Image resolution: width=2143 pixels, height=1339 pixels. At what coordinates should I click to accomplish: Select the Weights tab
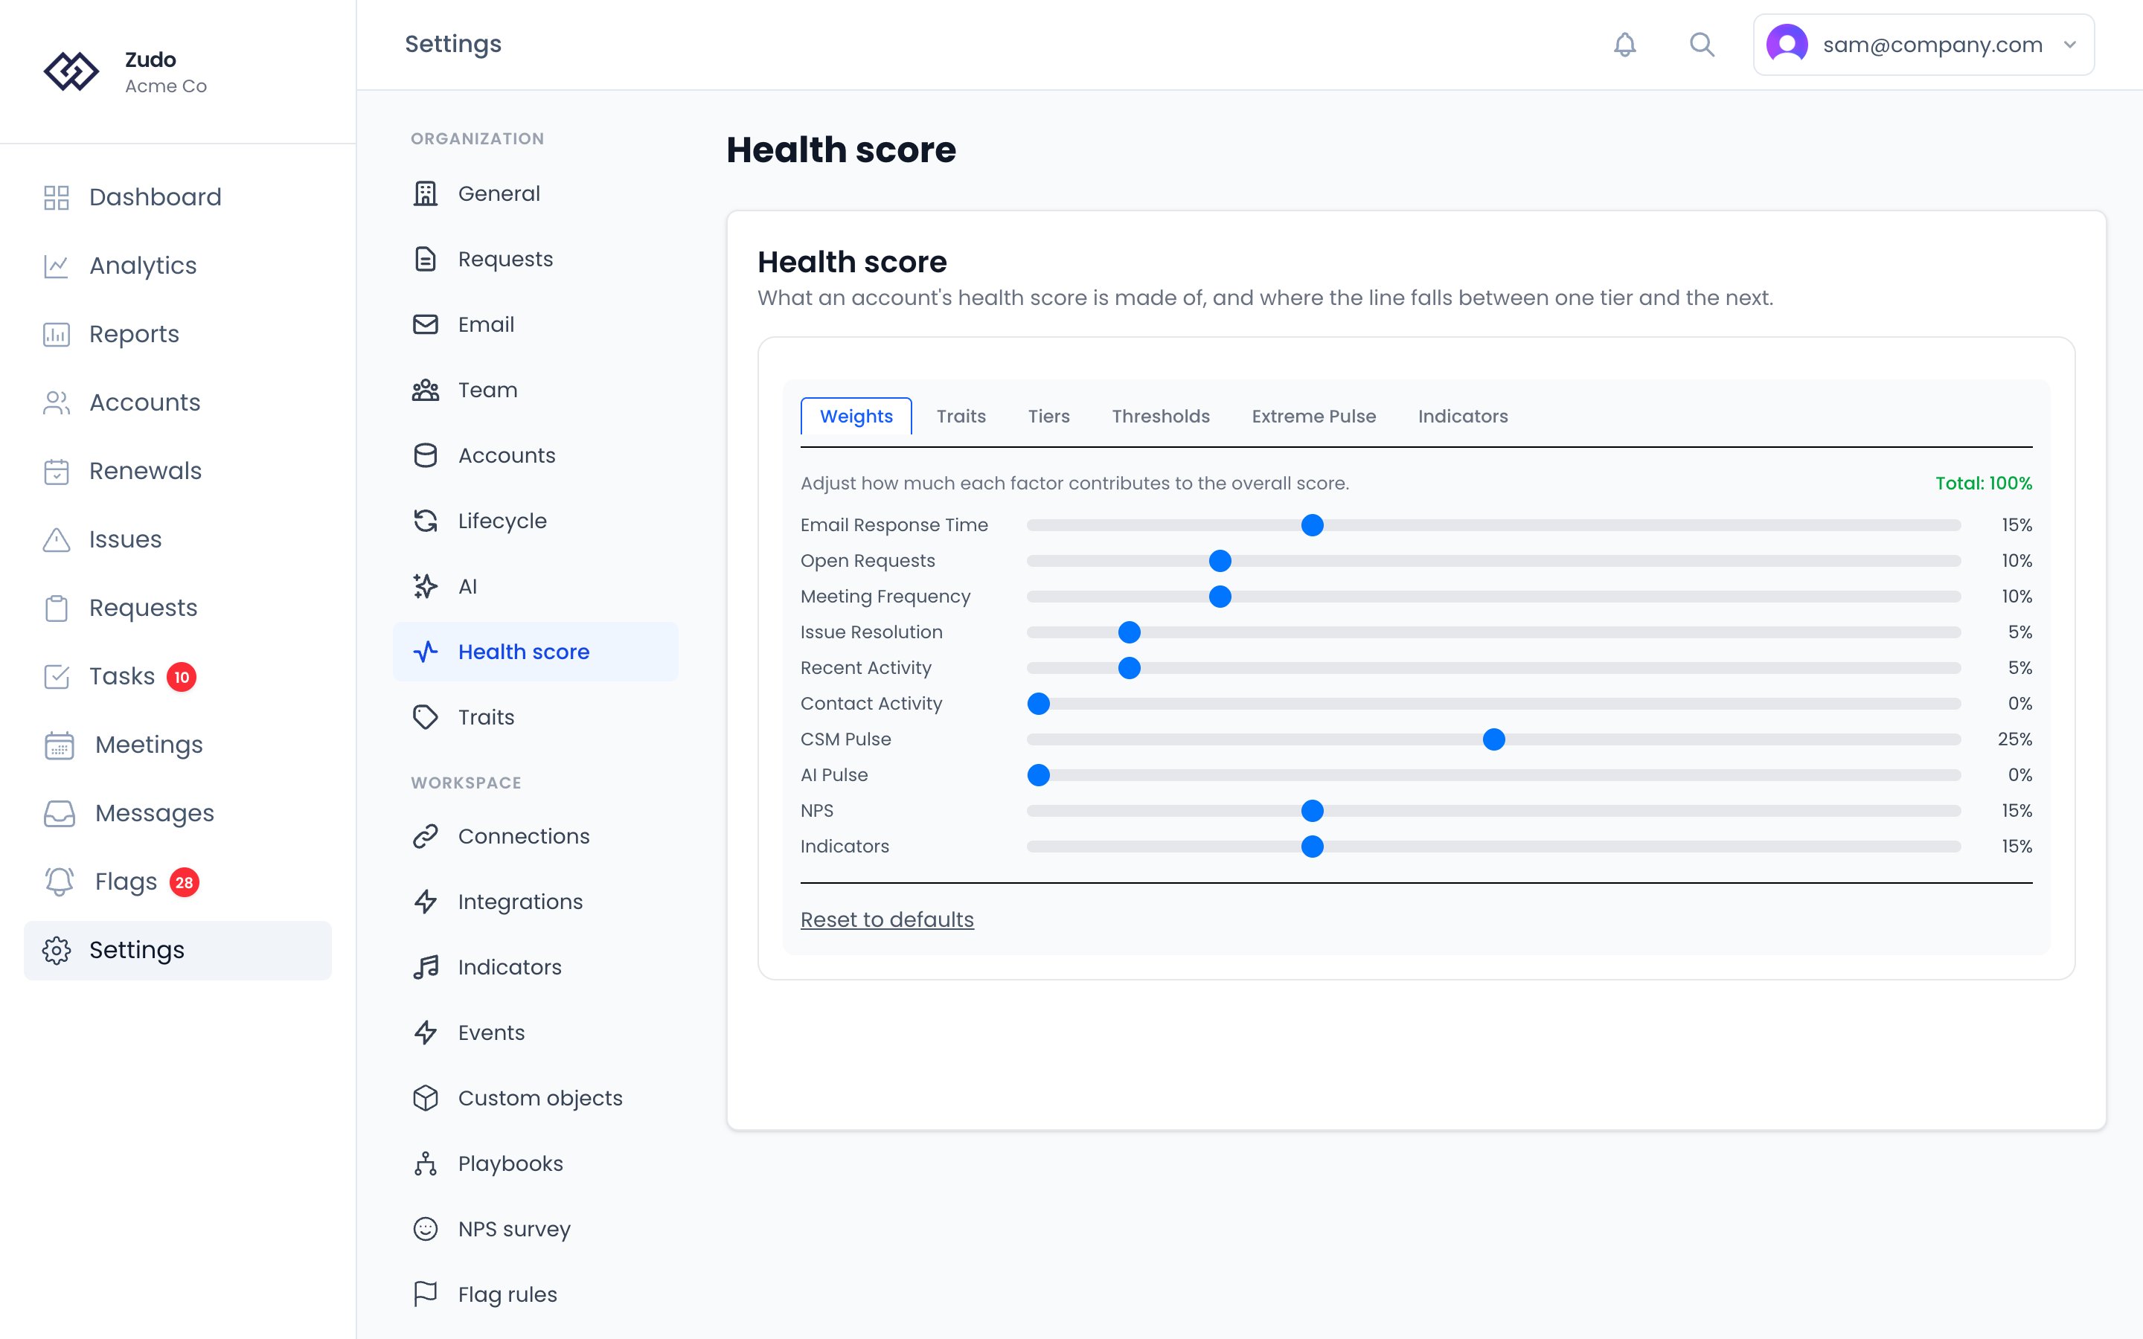click(856, 417)
